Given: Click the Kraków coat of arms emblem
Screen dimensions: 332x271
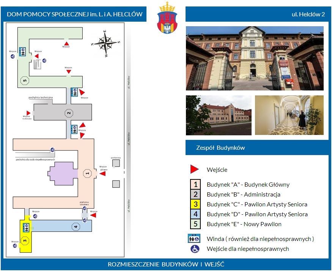Looking at the screenshot, I should coord(167,18).
